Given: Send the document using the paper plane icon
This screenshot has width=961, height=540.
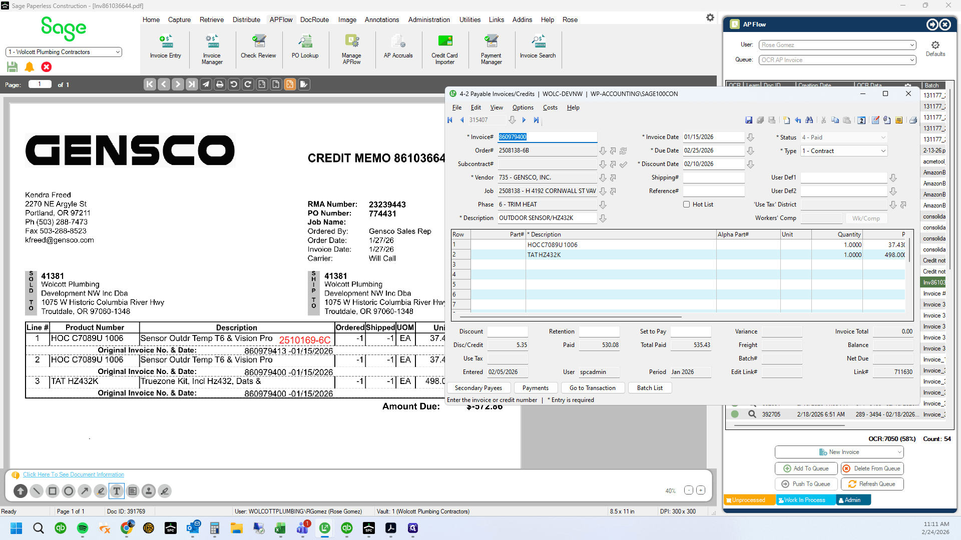Looking at the screenshot, I should 206,84.
